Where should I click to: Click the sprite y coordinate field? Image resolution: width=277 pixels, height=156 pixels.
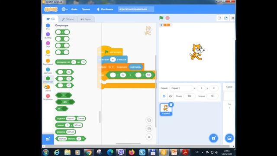213,88
